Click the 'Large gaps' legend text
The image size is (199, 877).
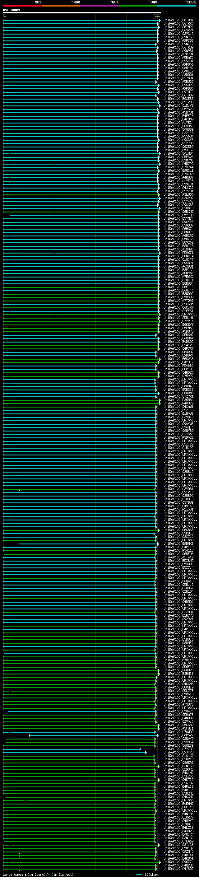pyautogui.click(x=13, y=874)
